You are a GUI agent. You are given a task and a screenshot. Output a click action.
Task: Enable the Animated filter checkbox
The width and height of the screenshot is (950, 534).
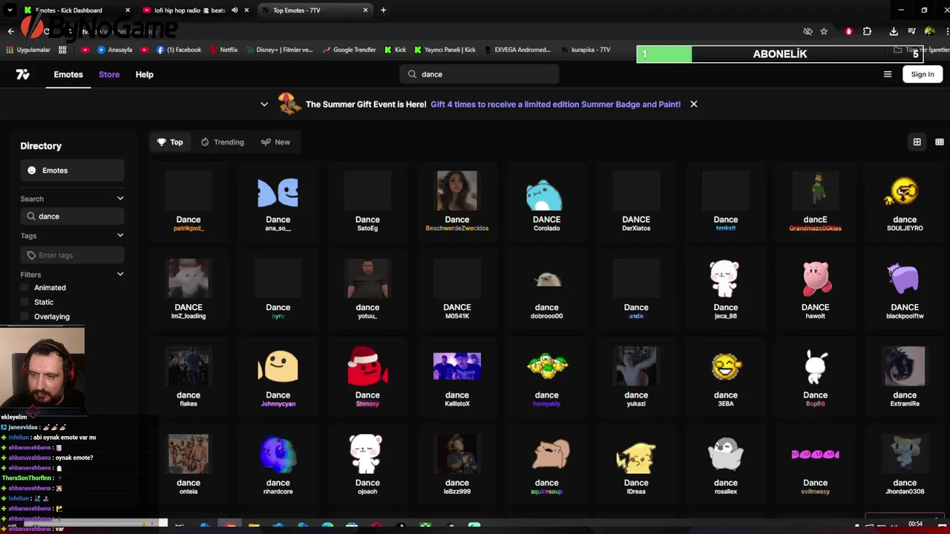(25, 288)
